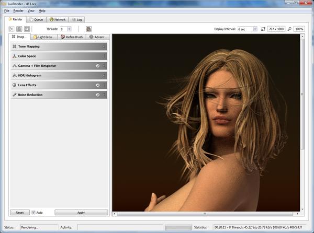Click scroll down arrow of render view

pos(302,209)
